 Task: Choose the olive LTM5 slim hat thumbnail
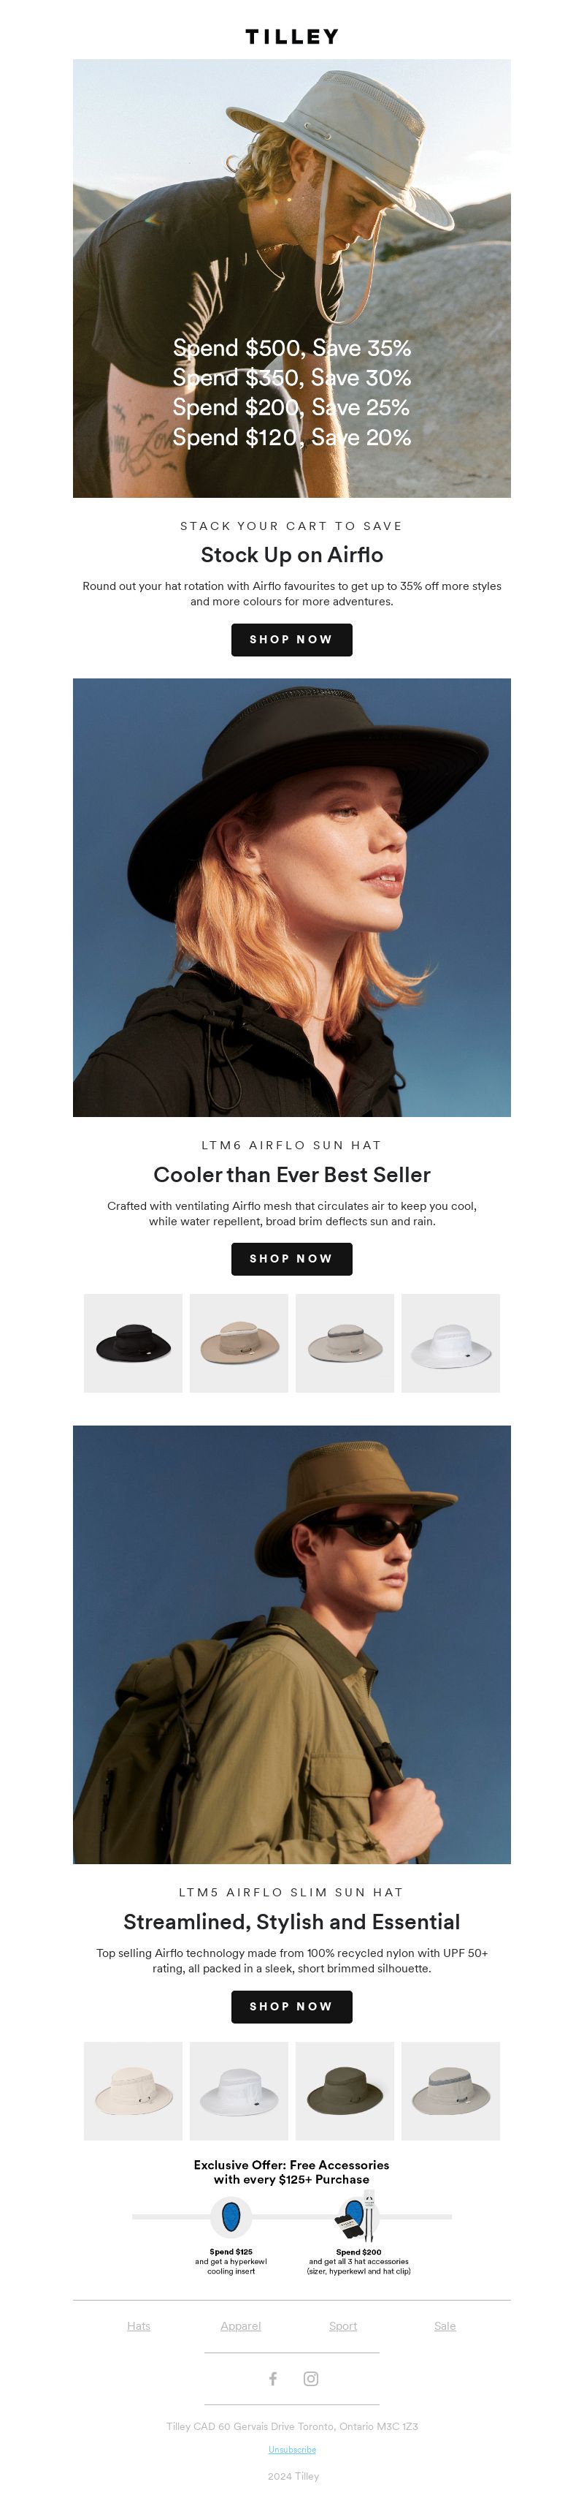coord(345,2090)
